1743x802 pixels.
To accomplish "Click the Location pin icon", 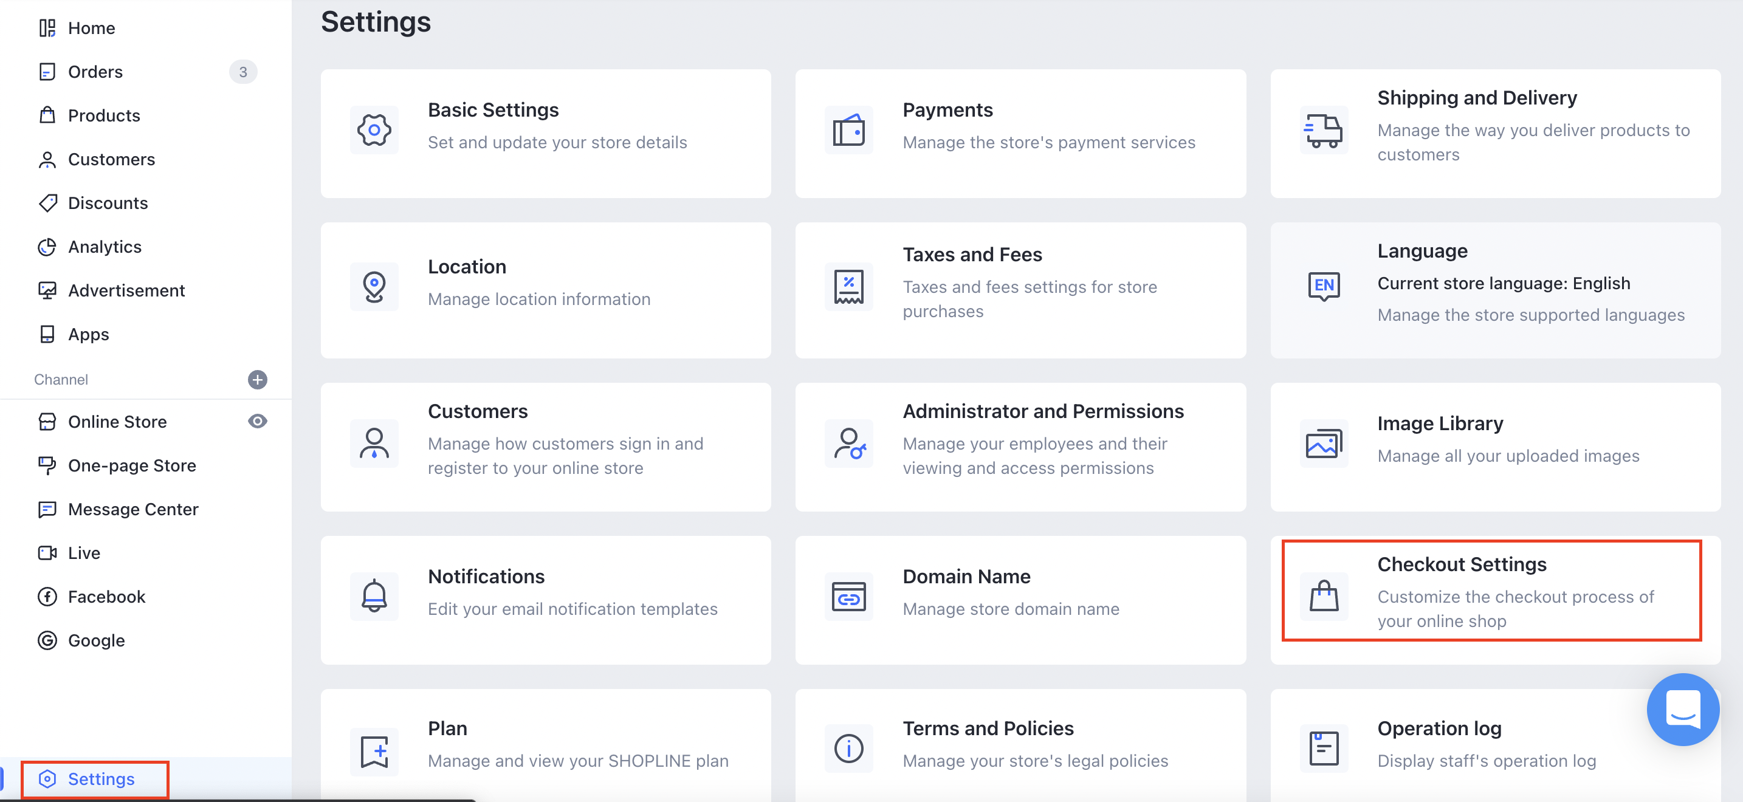I will point(374,287).
